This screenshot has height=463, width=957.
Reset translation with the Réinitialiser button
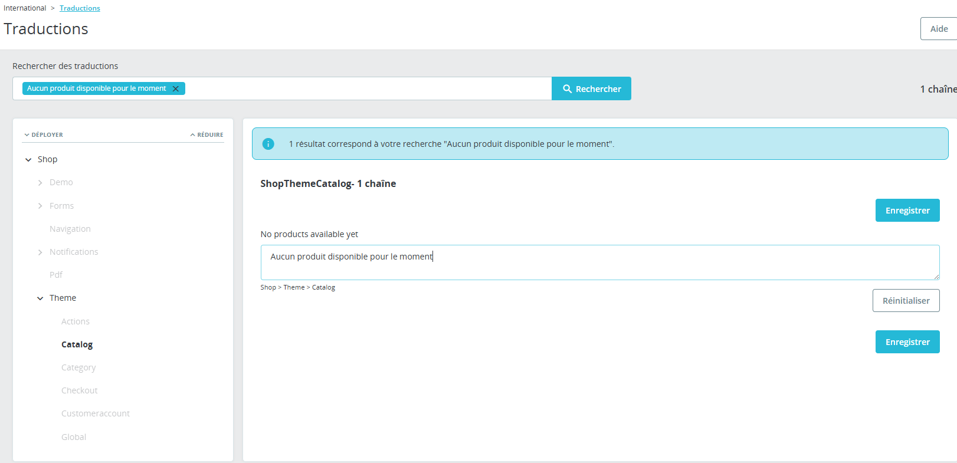click(x=906, y=301)
